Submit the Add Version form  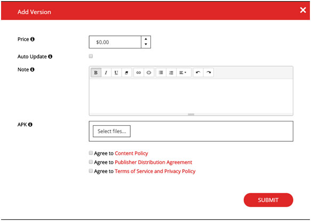point(268,200)
